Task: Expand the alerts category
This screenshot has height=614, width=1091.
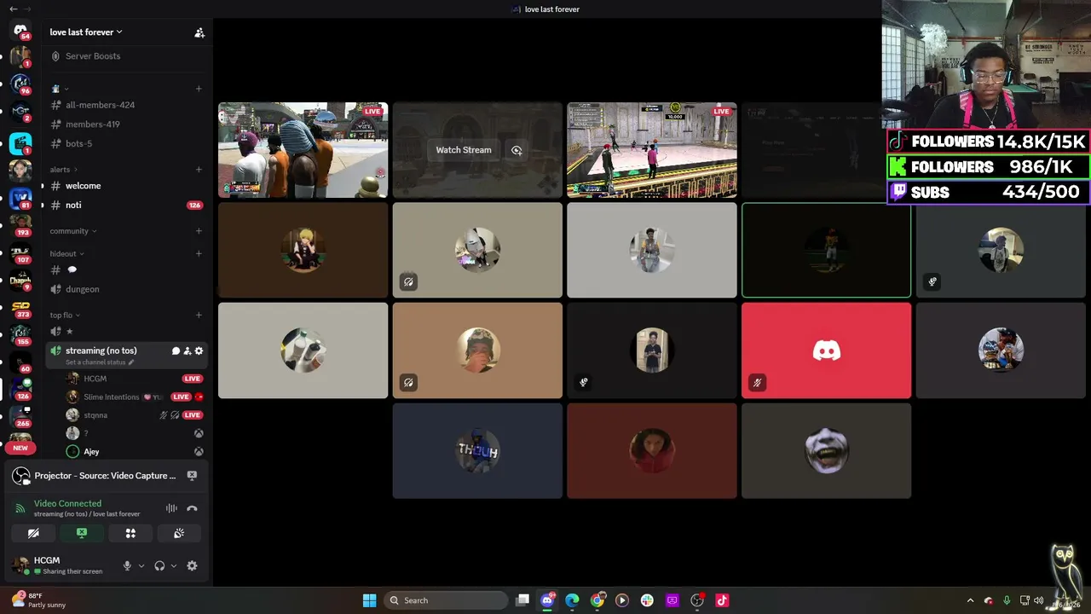Action: pos(63,170)
